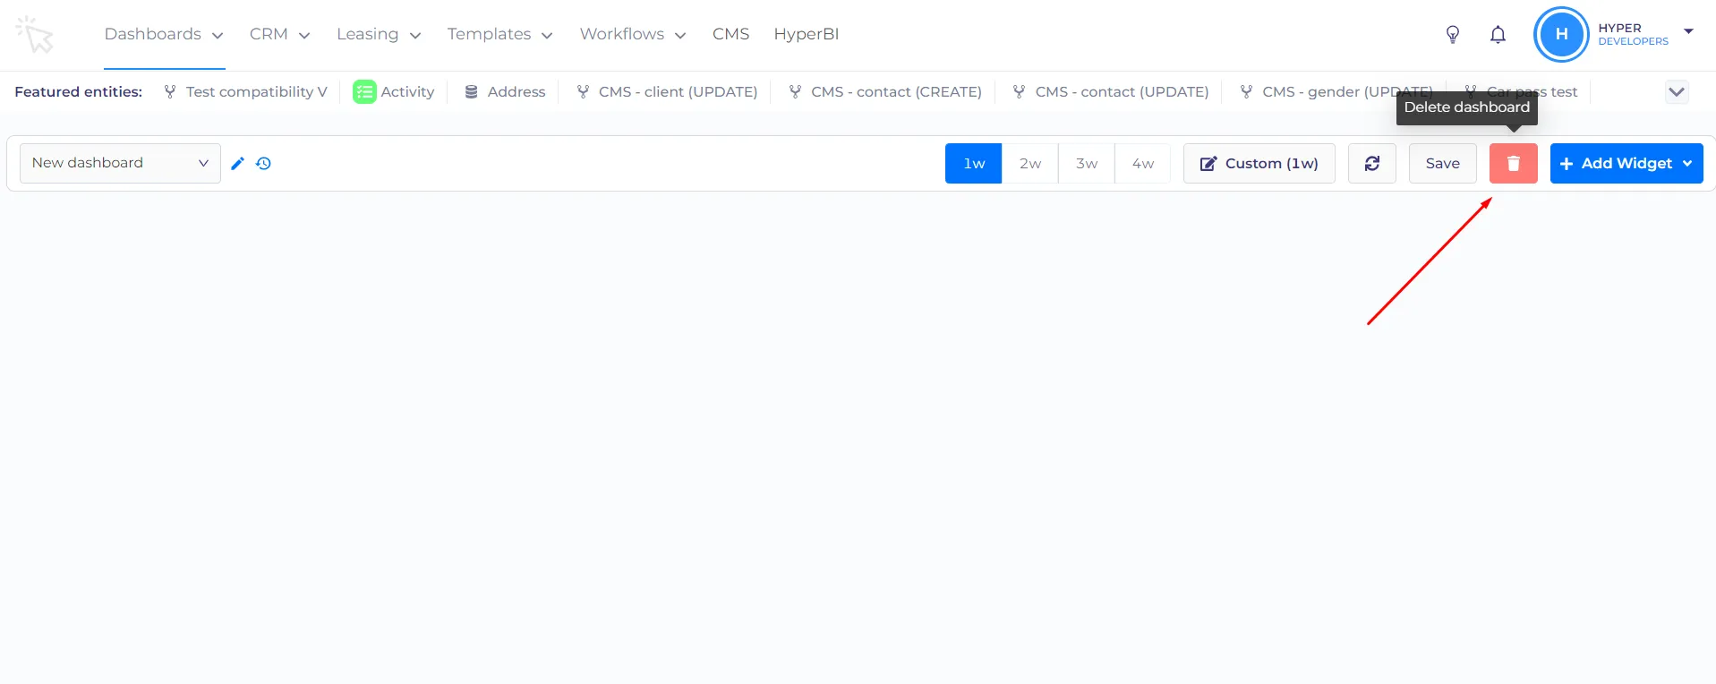Screen dimensions: 1716x684
Task: Open the notifications bell
Action: (1498, 35)
